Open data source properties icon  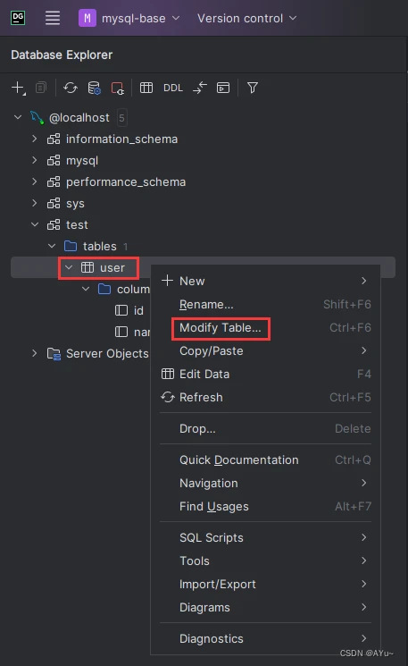[94, 88]
